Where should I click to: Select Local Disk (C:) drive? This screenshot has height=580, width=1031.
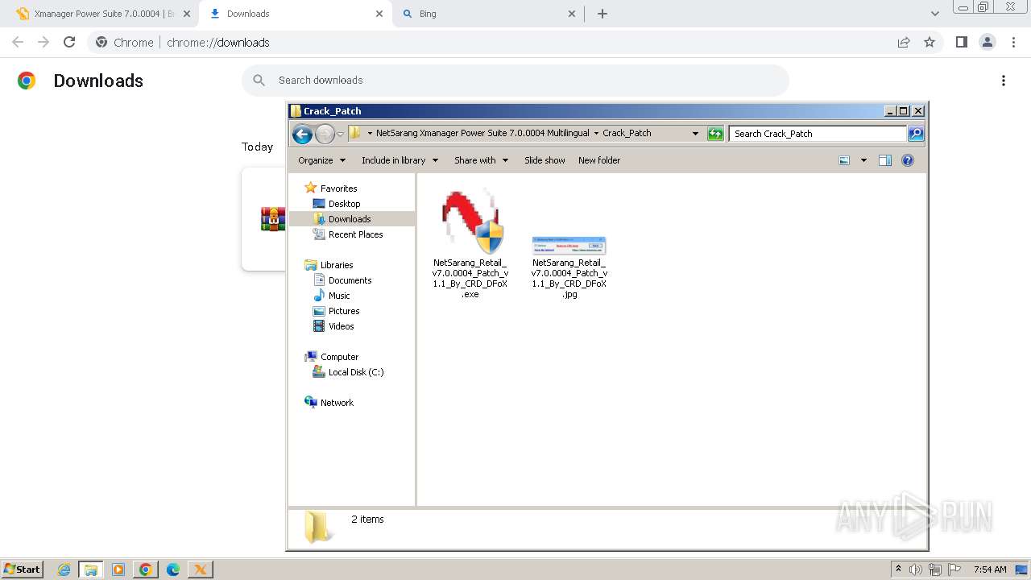click(355, 372)
